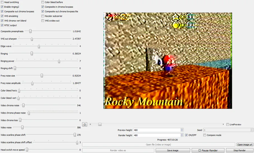The width and height of the screenshot is (254, 153).
Task: Enable the Nocolor subcarrier checkbox
Action: pyautogui.click(x=43, y=16)
